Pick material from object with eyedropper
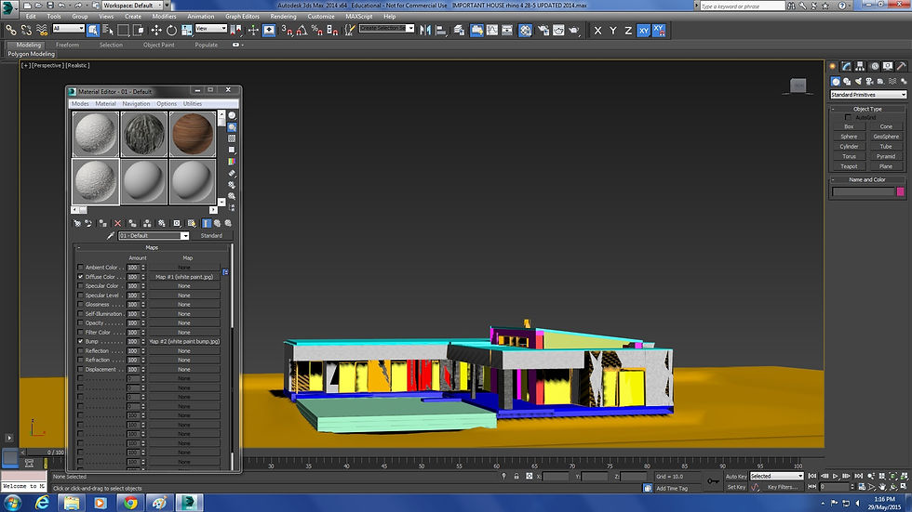912x512 pixels. click(x=110, y=236)
